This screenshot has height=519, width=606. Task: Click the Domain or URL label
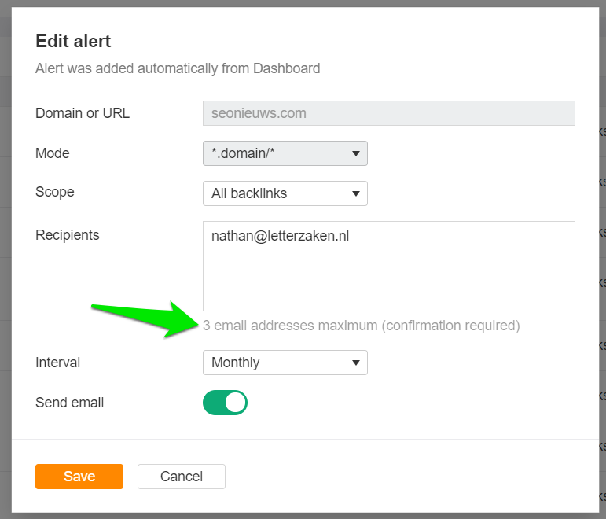83,113
